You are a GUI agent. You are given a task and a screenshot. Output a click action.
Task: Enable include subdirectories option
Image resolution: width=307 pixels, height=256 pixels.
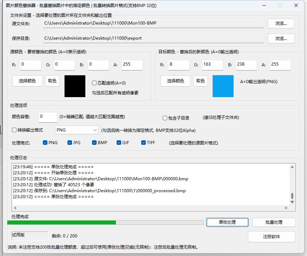(164, 117)
